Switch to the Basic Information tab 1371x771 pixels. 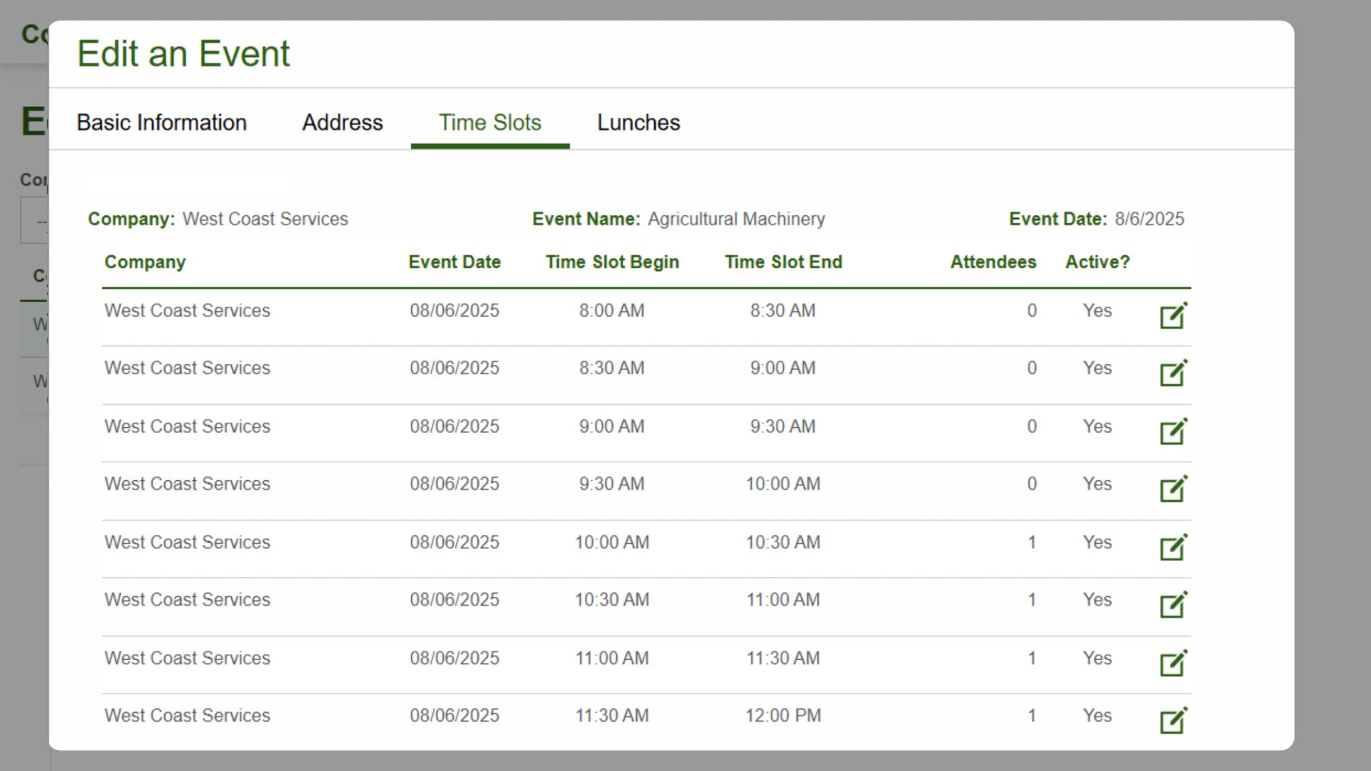[161, 122]
